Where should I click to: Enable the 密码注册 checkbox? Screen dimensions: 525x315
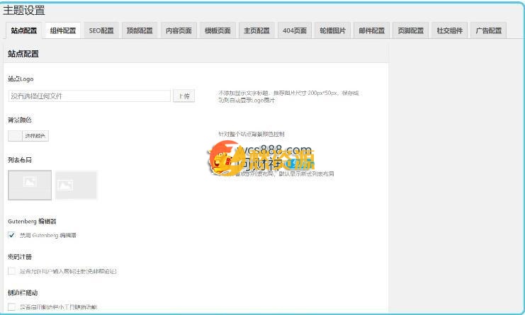[12, 271]
